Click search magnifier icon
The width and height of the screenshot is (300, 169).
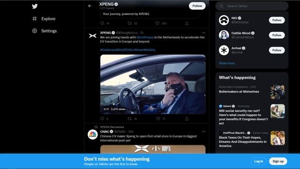[221, 6]
